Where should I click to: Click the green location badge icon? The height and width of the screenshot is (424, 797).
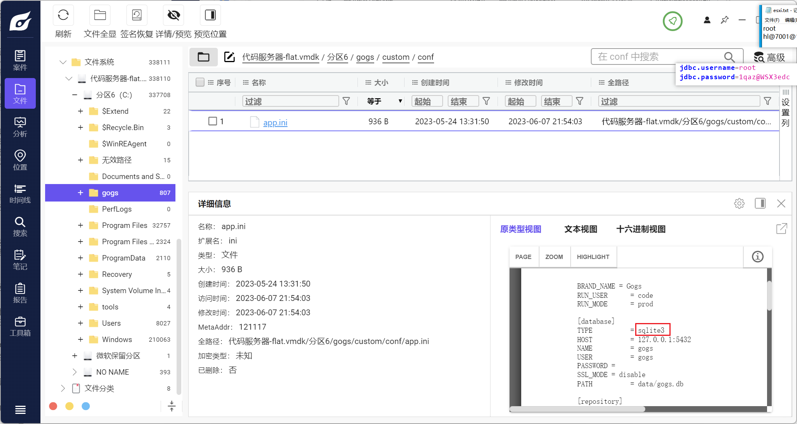pos(673,21)
